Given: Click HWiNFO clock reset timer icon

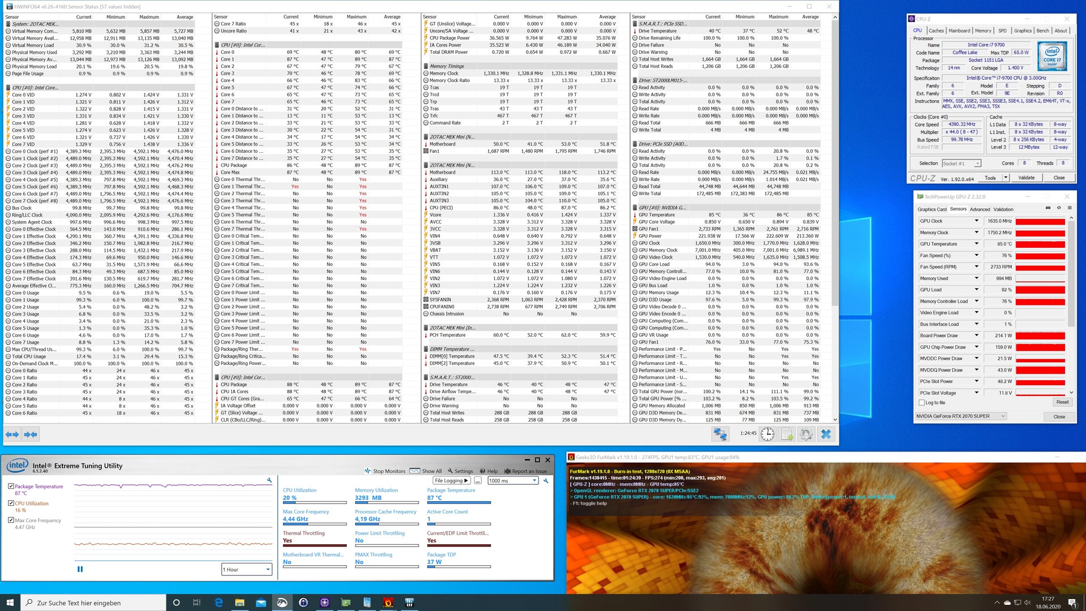Looking at the screenshot, I should tap(768, 434).
